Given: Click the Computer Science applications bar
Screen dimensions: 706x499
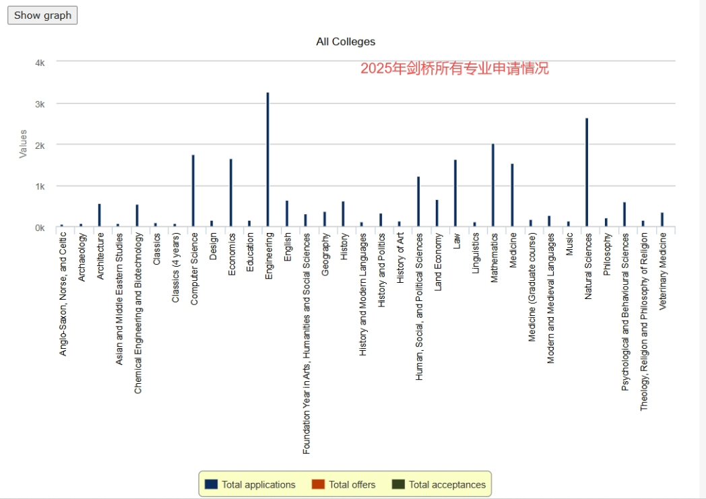Looking at the screenshot, I should tap(193, 191).
